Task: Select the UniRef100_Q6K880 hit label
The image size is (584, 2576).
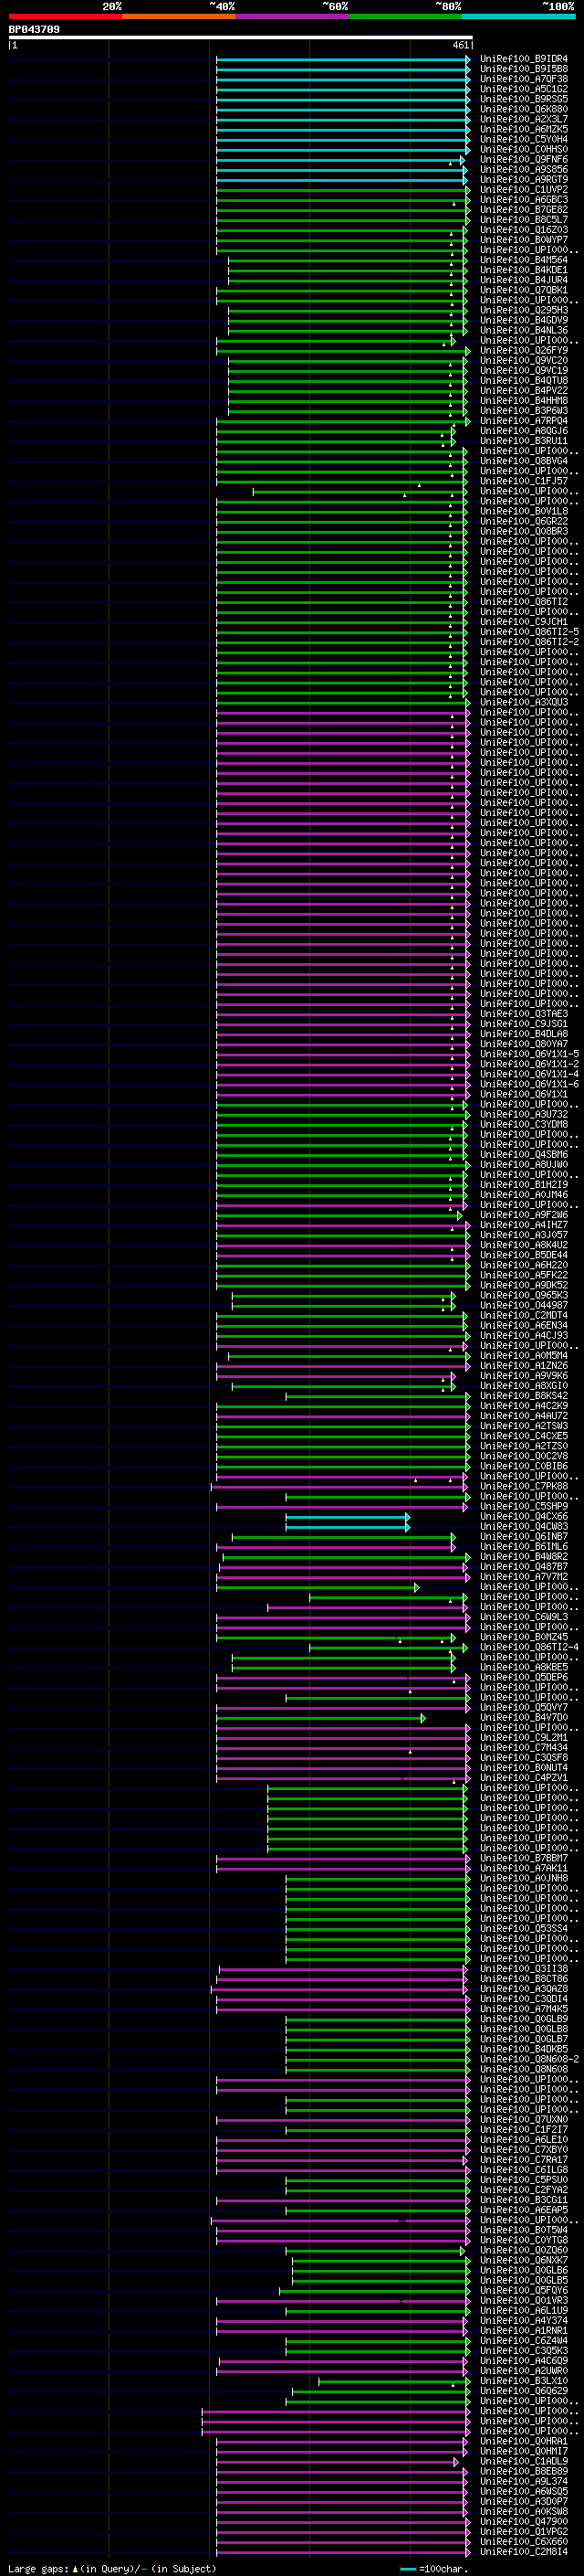Action: (523, 109)
